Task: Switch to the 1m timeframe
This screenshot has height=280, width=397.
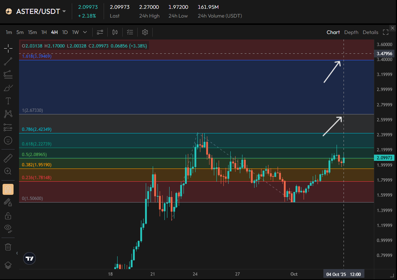Action: tap(9, 32)
